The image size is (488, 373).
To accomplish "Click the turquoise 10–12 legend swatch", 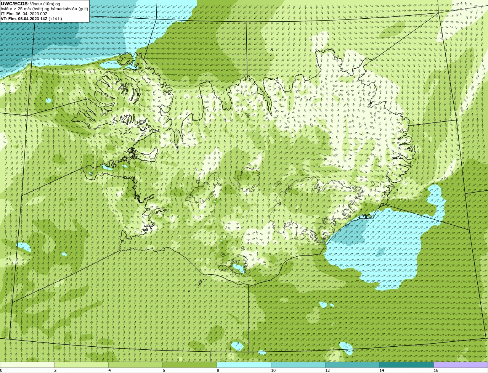I will 298,365.
